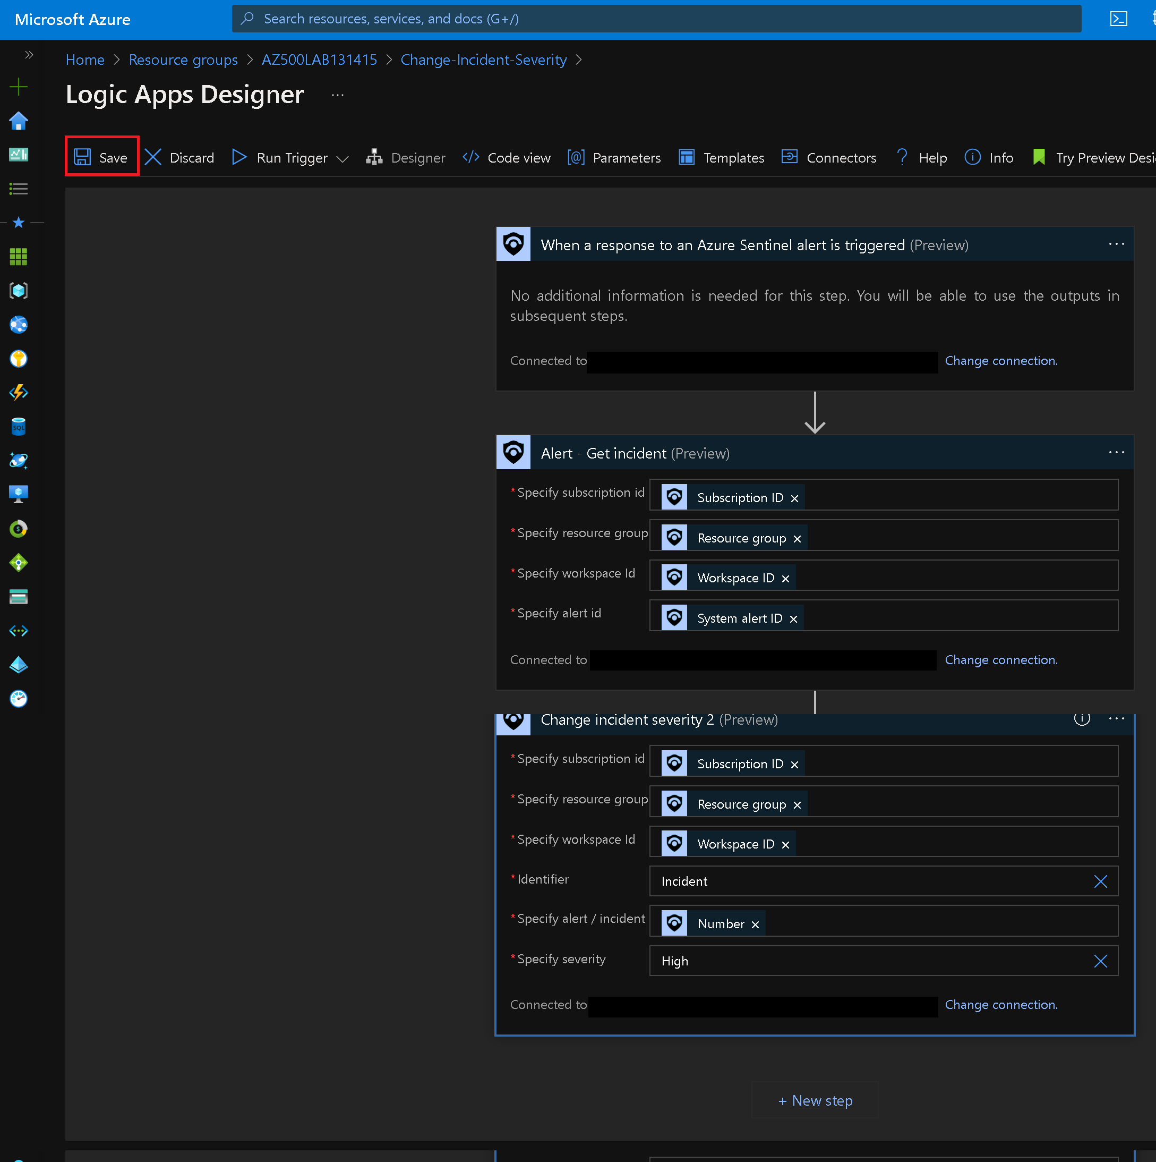Click info icon on Change incident severity 2
The height and width of the screenshot is (1162, 1156).
tap(1082, 719)
